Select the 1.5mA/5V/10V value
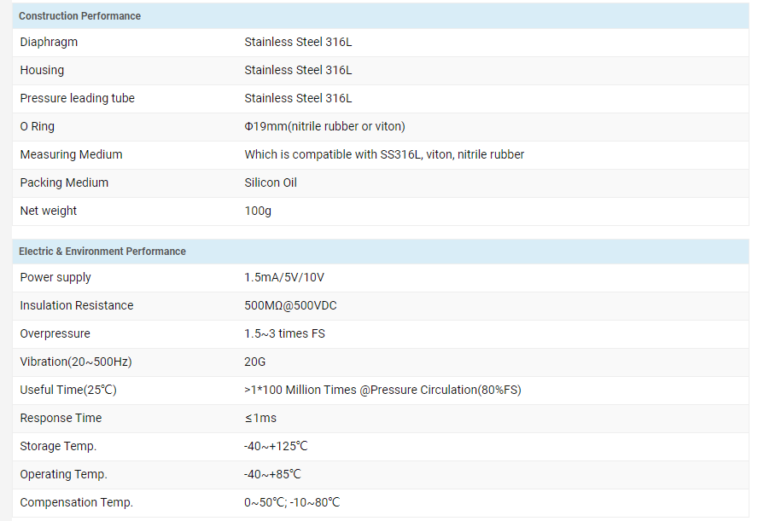Image resolution: width=764 pixels, height=521 pixels. pyautogui.click(x=283, y=277)
